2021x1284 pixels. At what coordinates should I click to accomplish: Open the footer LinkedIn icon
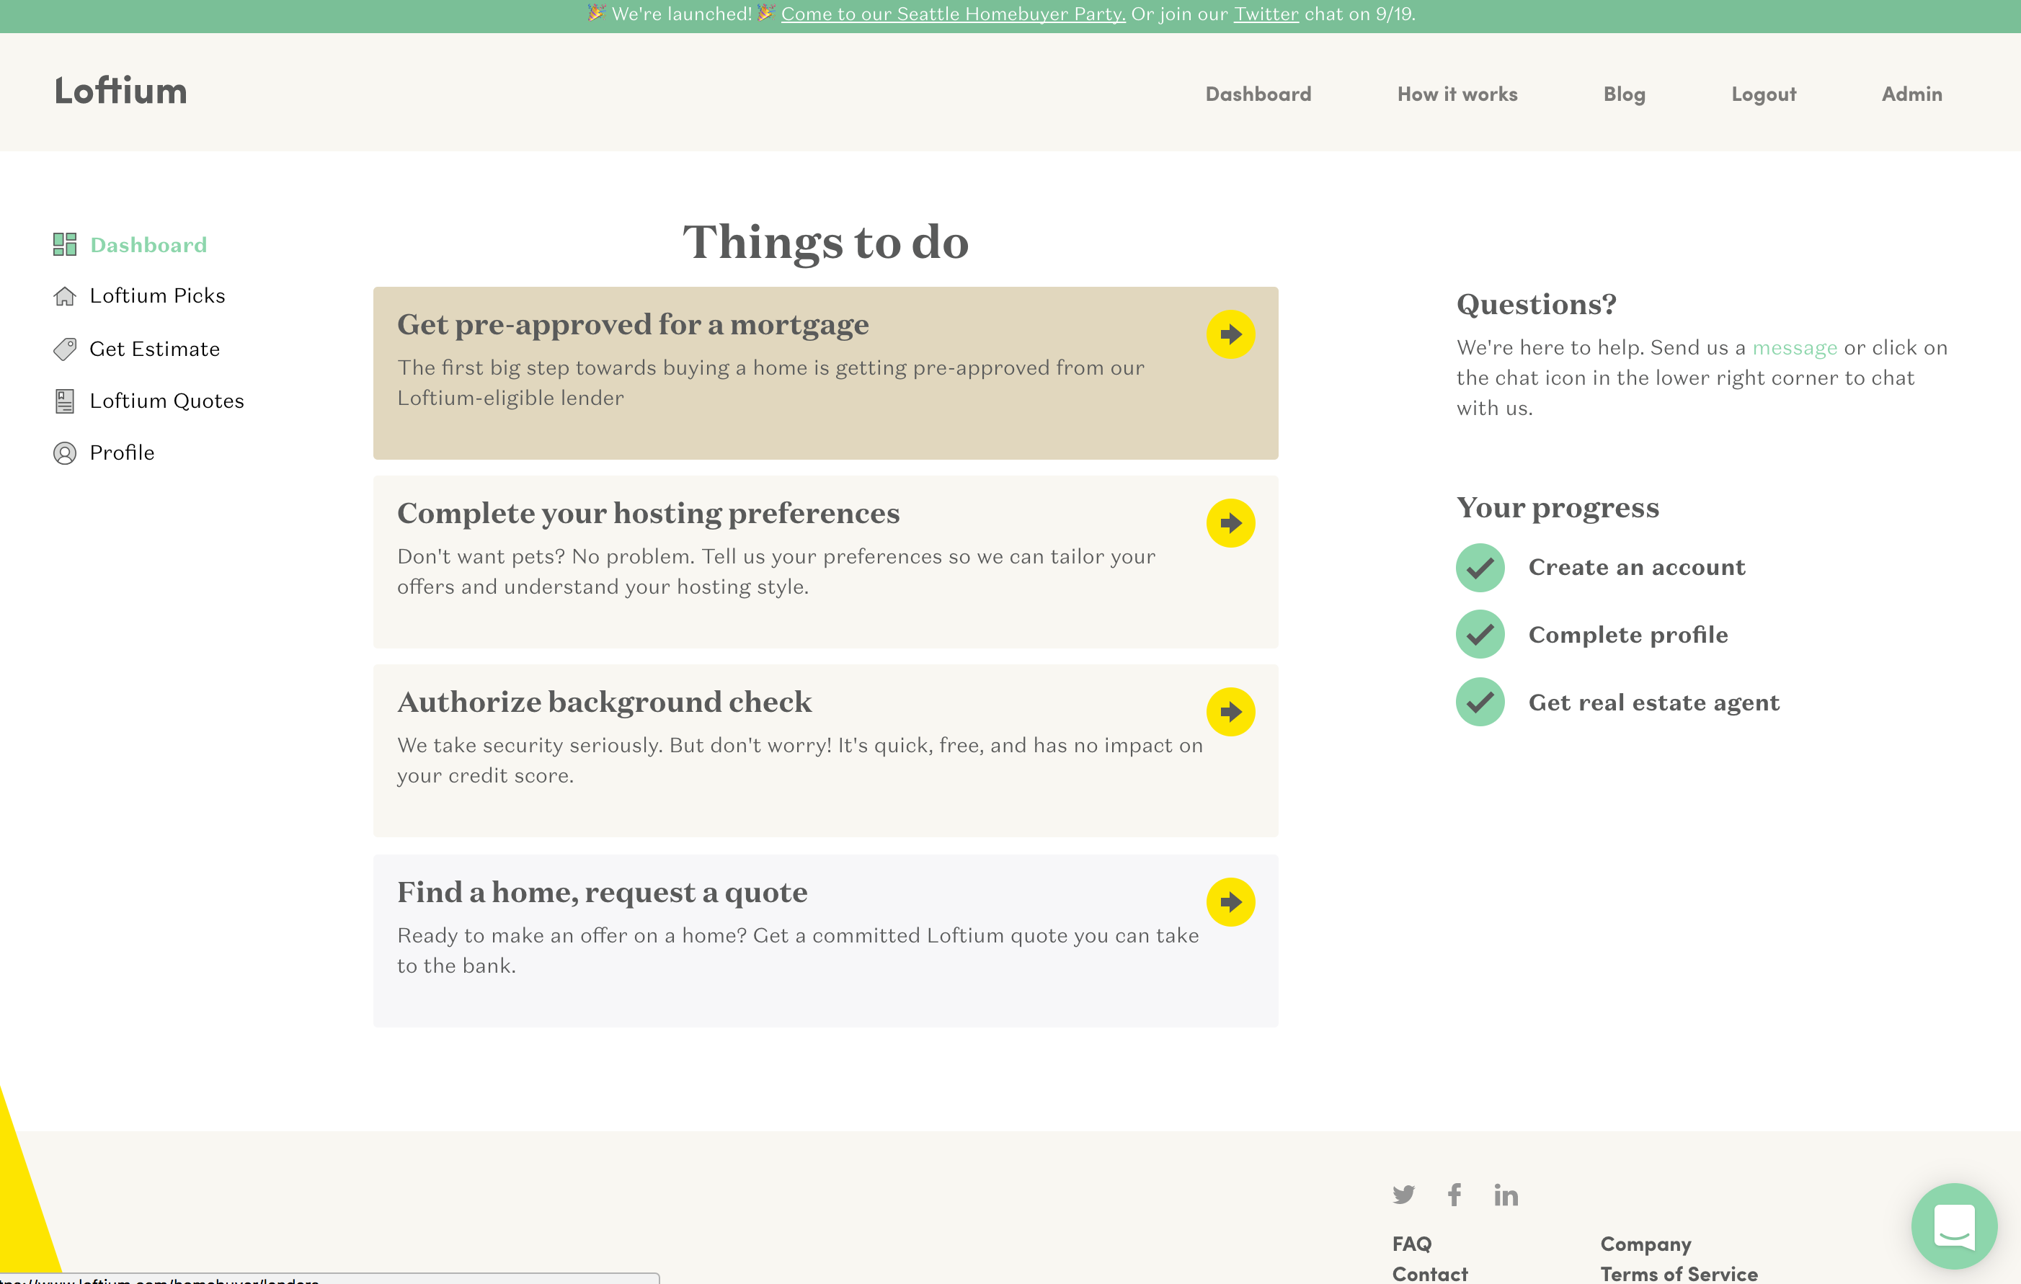[x=1506, y=1194]
